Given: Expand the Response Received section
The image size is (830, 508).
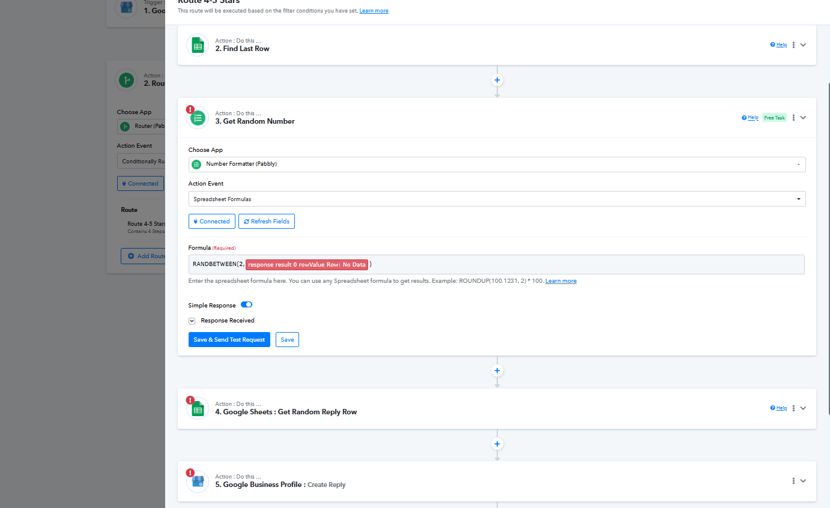Looking at the screenshot, I should (x=192, y=321).
